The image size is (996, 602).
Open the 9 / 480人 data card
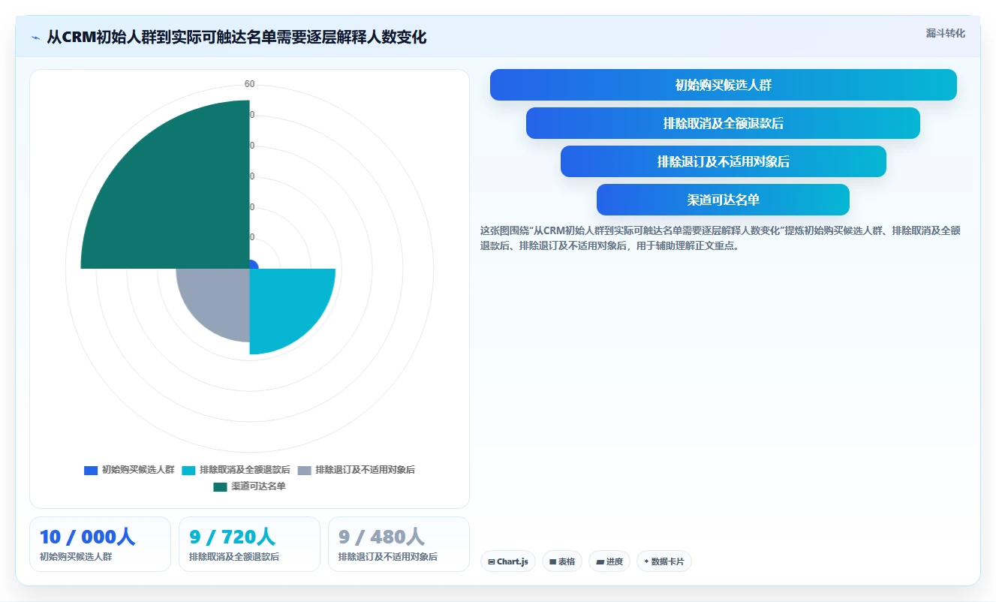tap(399, 544)
